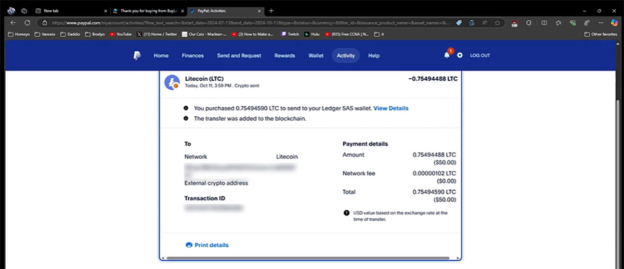Viewport: 624px width, 269px height.
Task: Click the External crypto address label
Action: 216,183
